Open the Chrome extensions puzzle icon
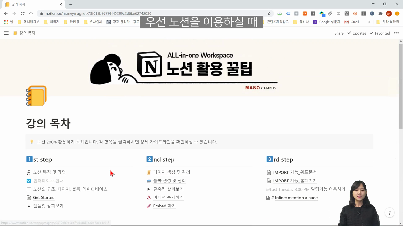This screenshot has width=403, height=226. (380, 13)
